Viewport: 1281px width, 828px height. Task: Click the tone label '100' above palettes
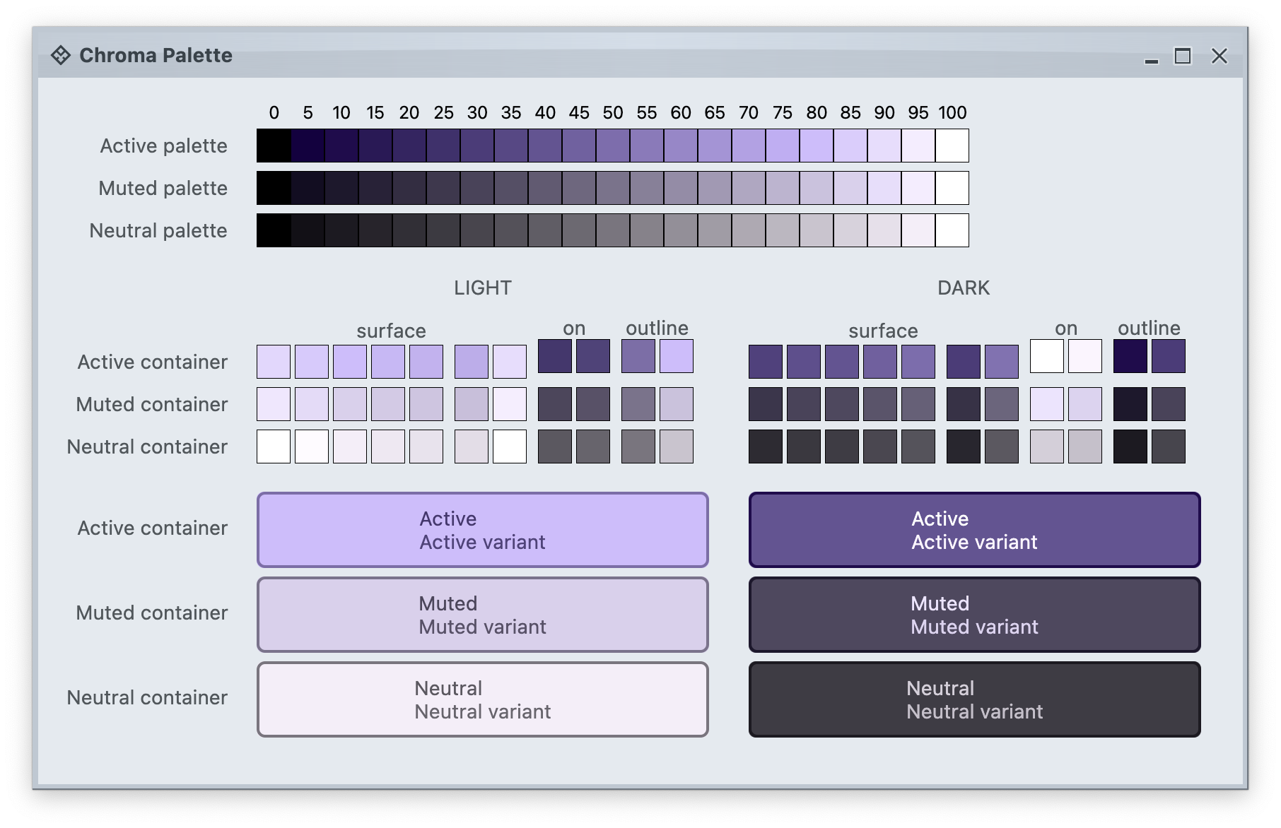point(952,112)
